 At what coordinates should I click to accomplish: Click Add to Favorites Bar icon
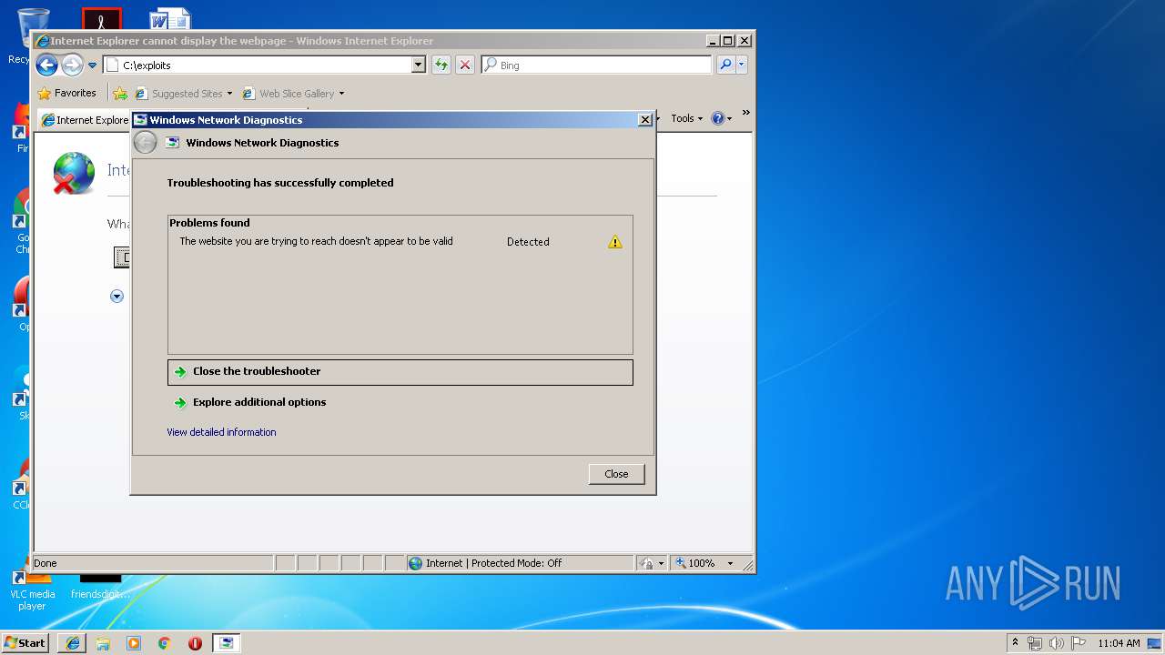120,94
